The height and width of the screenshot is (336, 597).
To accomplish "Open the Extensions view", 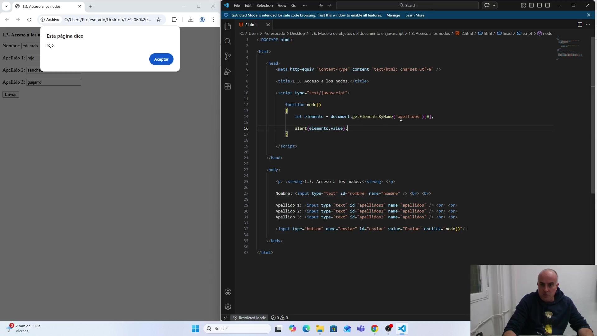I will pyautogui.click(x=228, y=86).
